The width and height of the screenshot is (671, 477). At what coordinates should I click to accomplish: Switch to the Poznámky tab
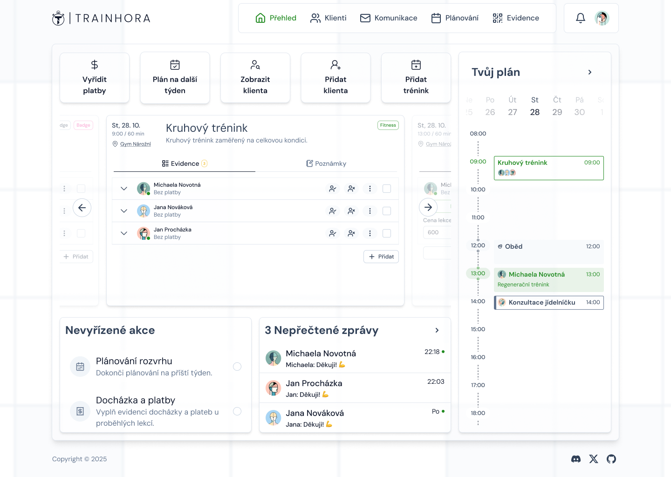coord(326,164)
